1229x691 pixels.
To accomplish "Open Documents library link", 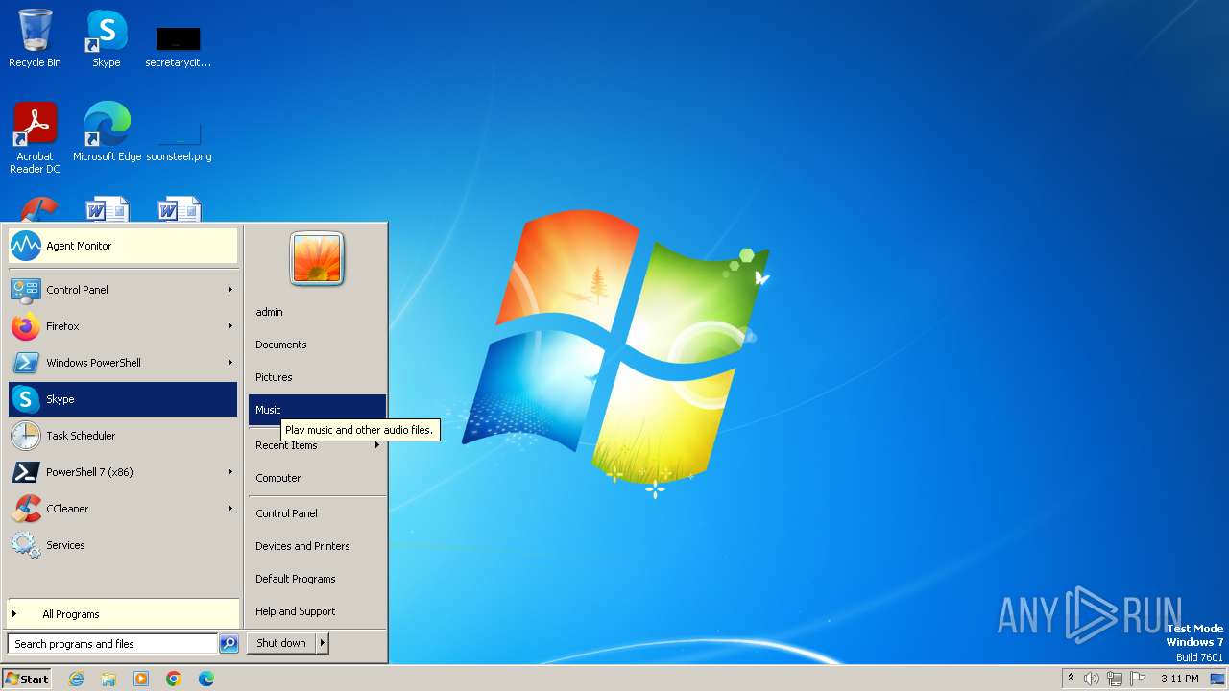I will 317,345.
